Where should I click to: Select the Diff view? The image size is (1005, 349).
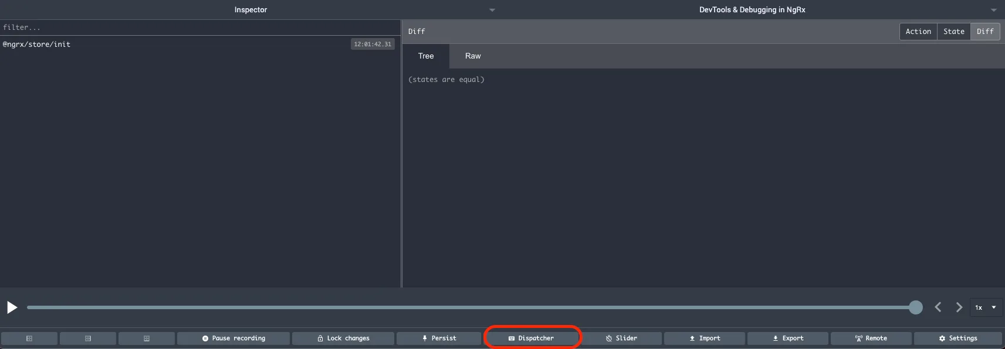pos(985,32)
